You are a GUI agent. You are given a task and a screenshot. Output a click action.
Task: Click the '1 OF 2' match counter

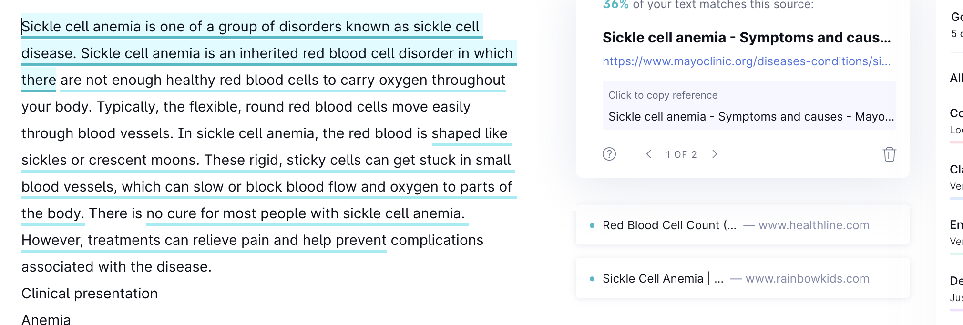pyautogui.click(x=681, y=154)
